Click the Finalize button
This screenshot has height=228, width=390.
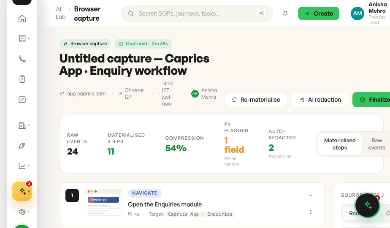(x=372, y=100)
